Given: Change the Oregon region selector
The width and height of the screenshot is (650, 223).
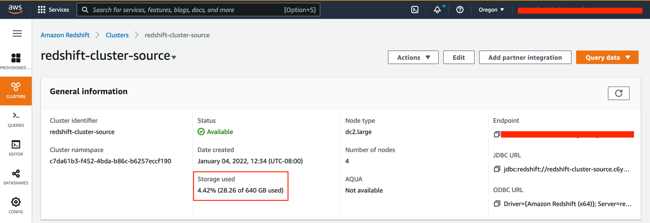Looking at the screenshot, I should pos(491,10).
